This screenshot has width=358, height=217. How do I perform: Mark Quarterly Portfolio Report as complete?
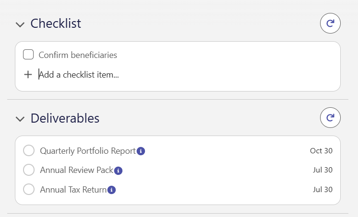pos(29,150)
